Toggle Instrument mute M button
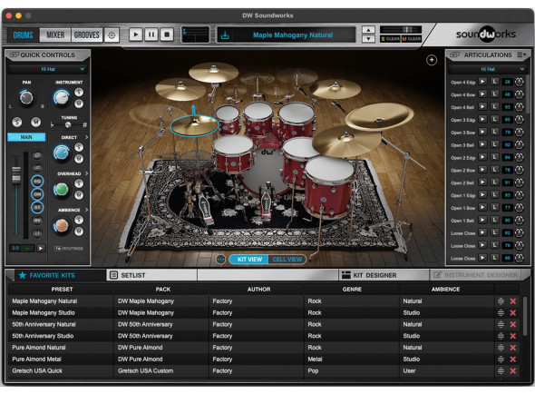 (79, 103)
